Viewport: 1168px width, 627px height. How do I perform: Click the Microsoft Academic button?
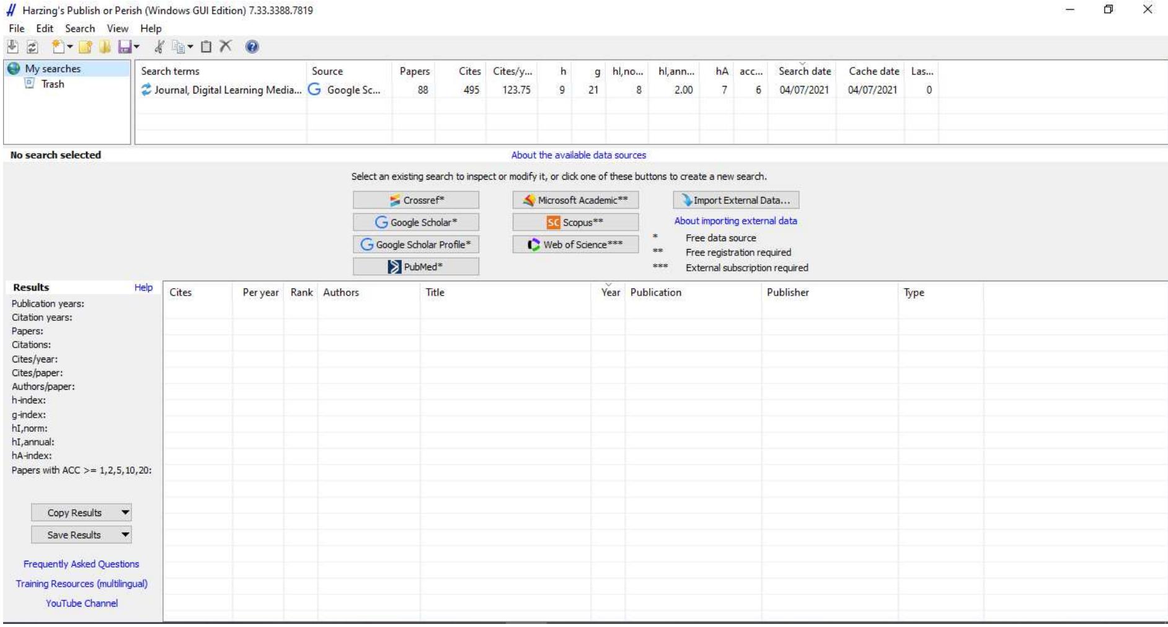pyautogui.click(x=575, y=200)
